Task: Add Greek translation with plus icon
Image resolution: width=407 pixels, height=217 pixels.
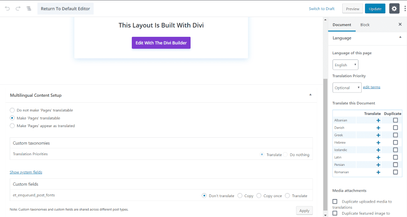Action: click(x=378, y=135)
